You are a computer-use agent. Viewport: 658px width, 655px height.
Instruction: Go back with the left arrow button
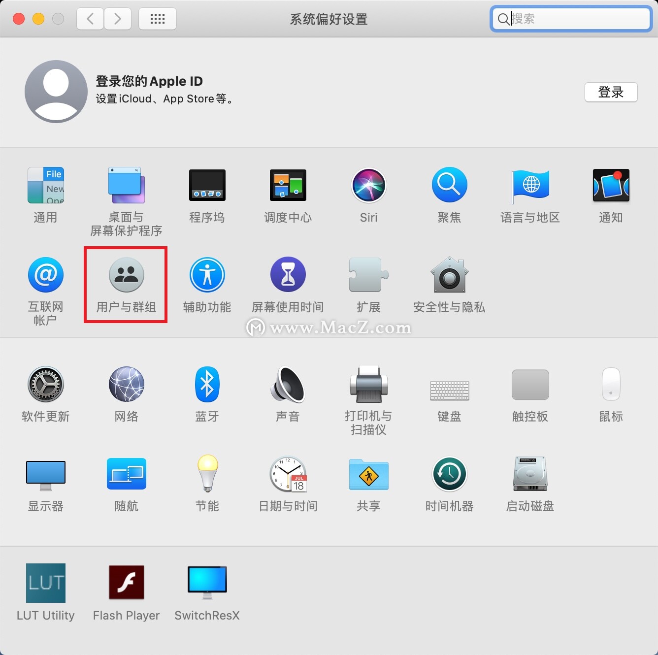(90, 19)
